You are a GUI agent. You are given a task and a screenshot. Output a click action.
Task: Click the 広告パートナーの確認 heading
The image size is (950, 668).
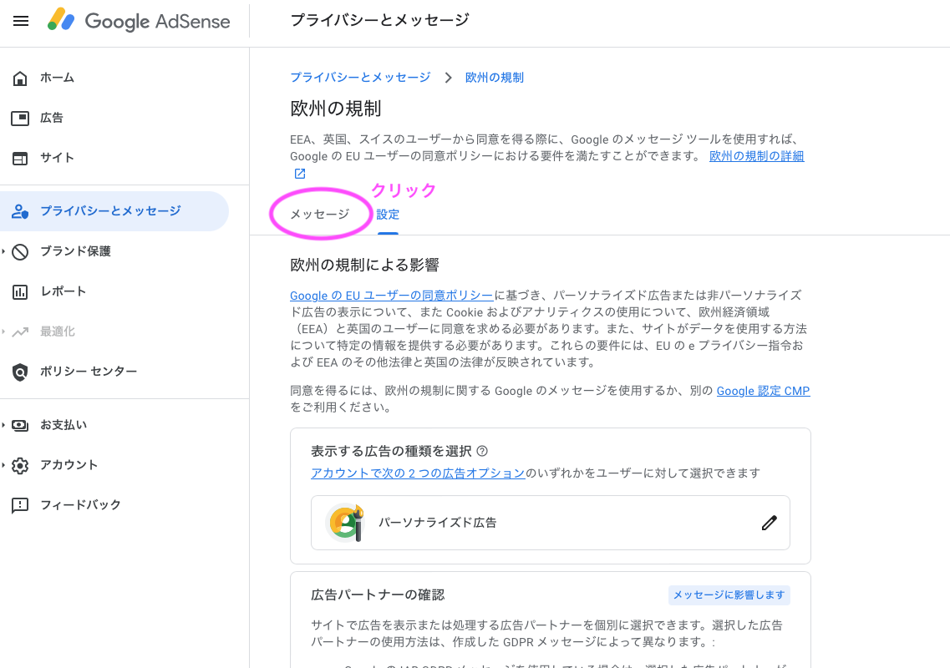(378, 595)
